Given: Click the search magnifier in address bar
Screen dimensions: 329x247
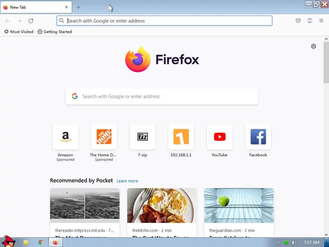Looking at the screenshot, I should 61,21.
